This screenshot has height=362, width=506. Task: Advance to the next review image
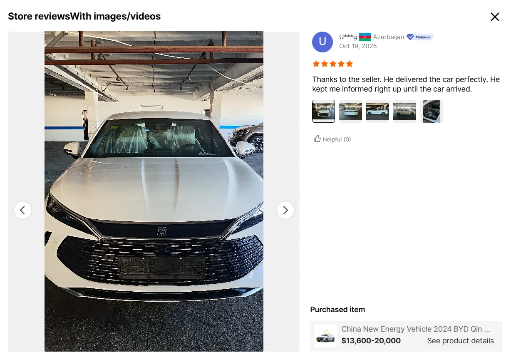pos(285,210)
